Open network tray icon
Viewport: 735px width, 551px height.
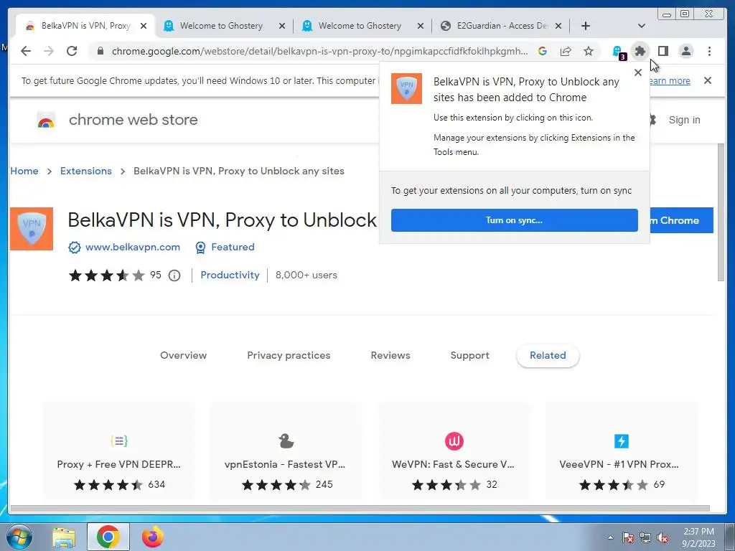click(x=645, y=537)
